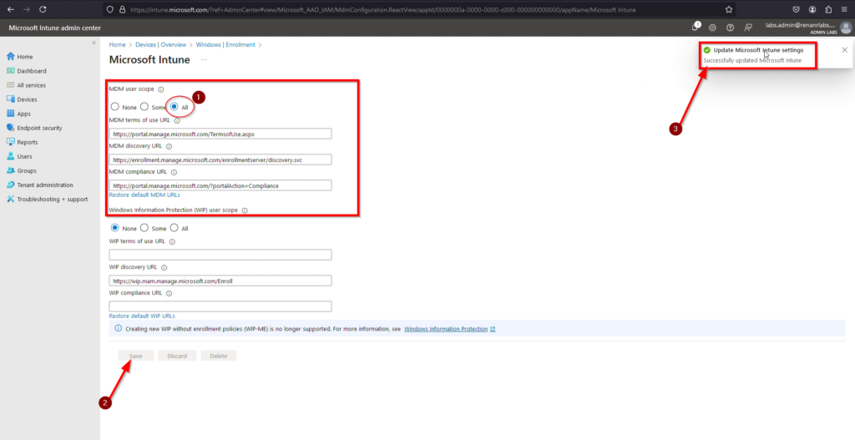Open browser extensions puzzle icon

point(828,9)
